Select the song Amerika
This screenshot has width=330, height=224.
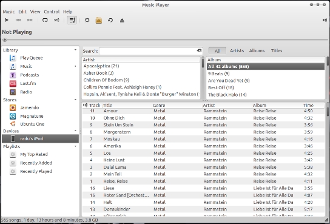[203, 146]
